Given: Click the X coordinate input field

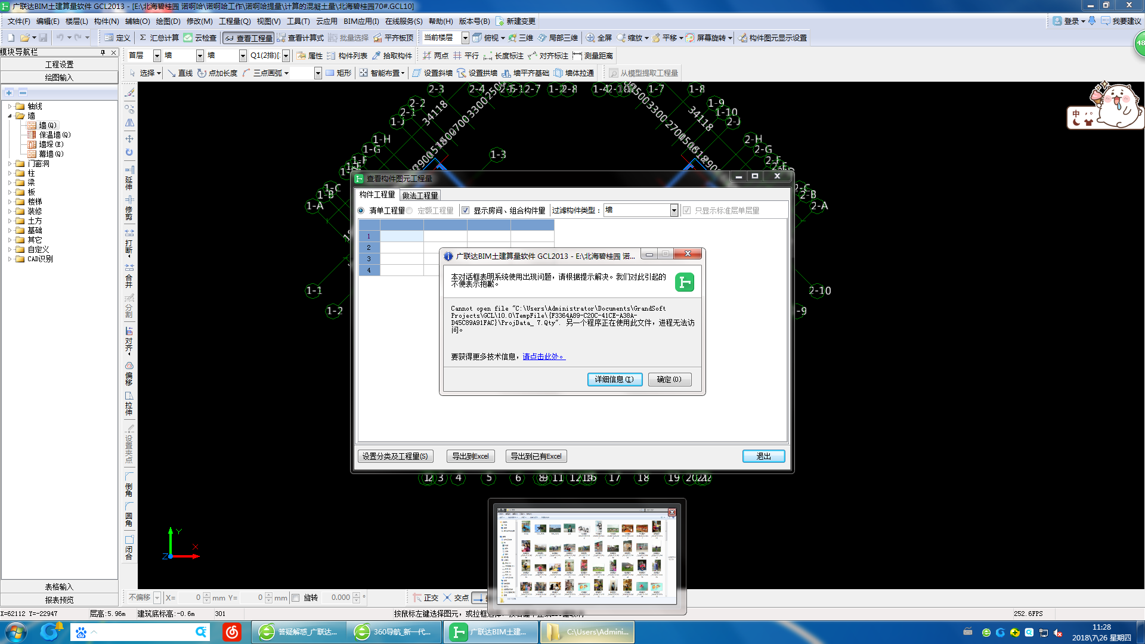Looking at the screenshot, I should pos(190,597).
